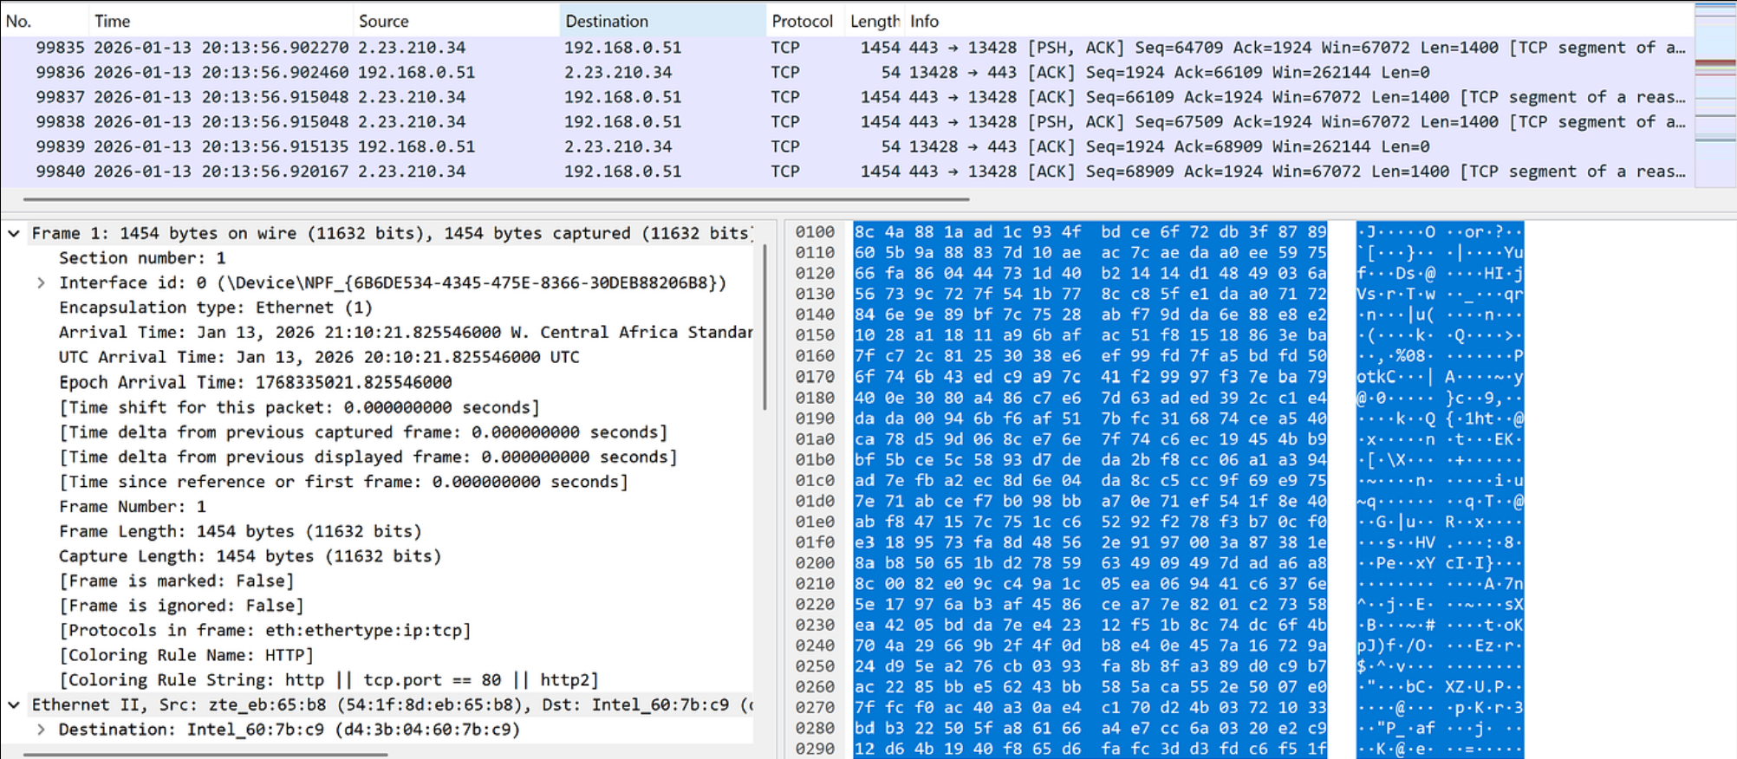Click the packet details vertical scrollbar

tap(764, 328)
